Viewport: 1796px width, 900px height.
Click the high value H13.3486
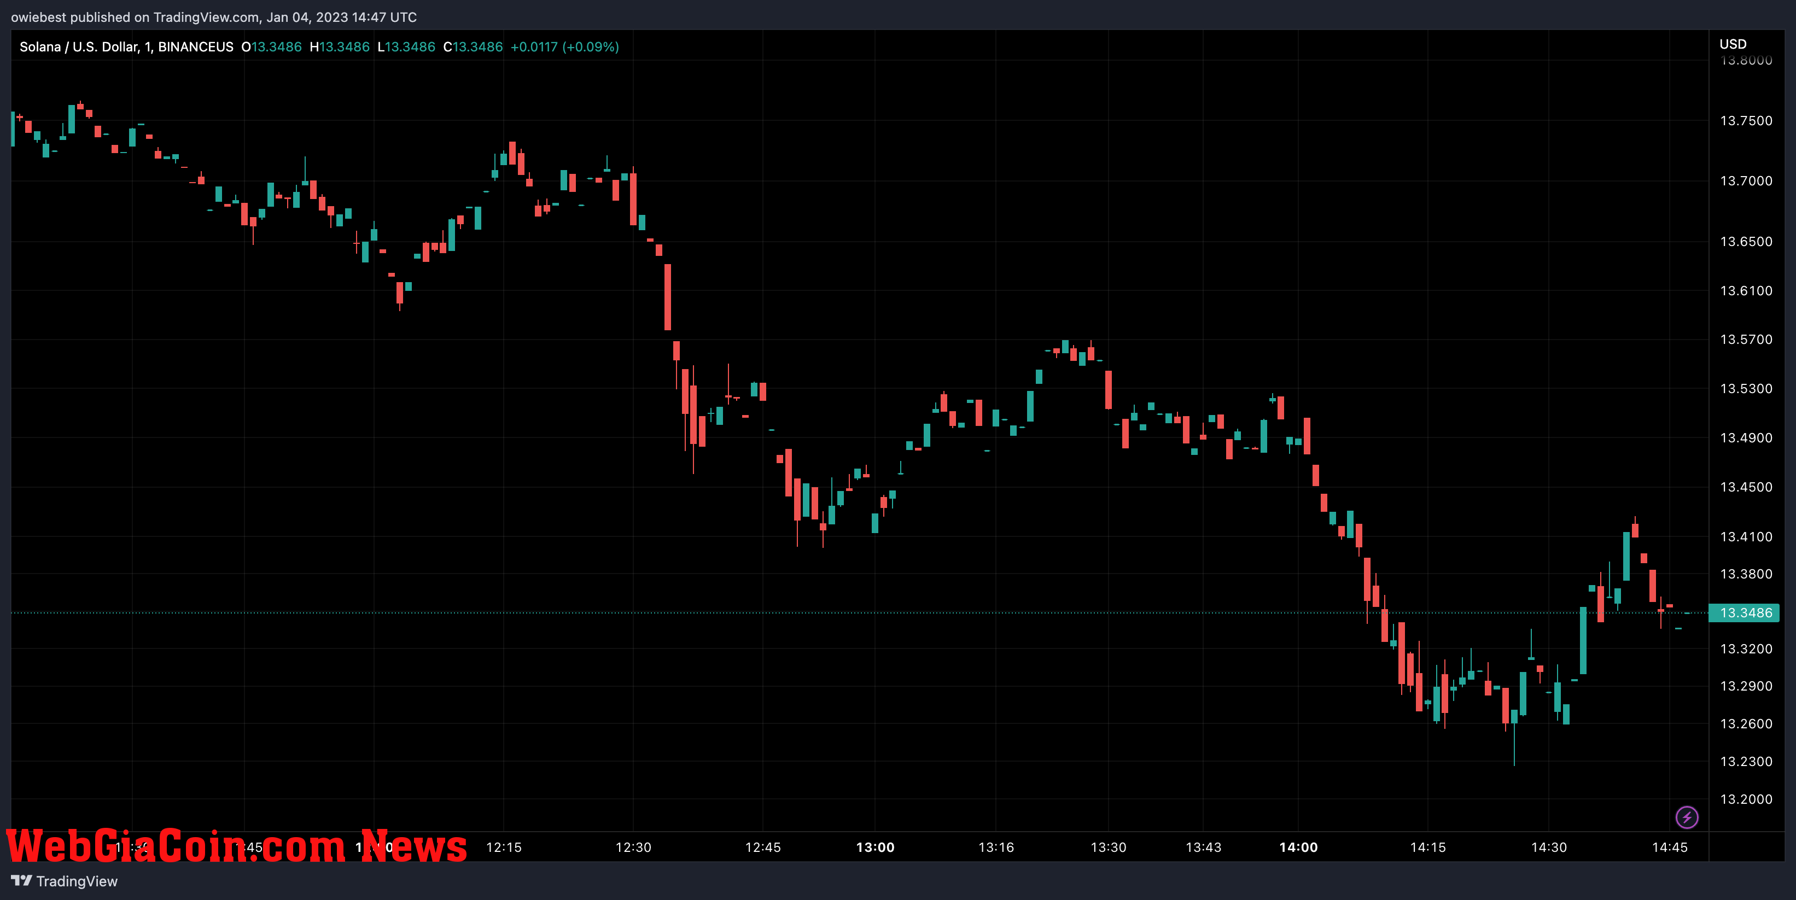[340, 46]
